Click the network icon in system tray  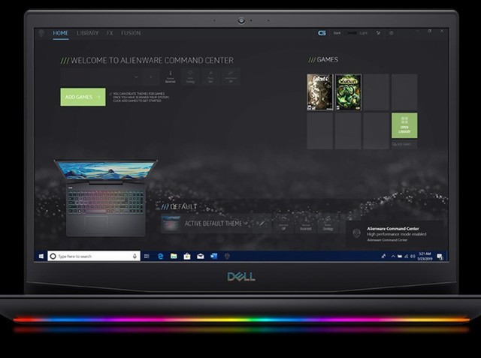pyautogui.click(x=406, y=257)
